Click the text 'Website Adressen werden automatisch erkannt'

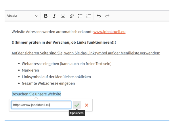click(x=52, y=32)
